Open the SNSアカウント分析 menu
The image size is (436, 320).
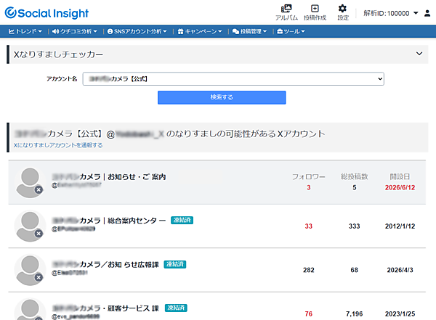pos(137,31)
